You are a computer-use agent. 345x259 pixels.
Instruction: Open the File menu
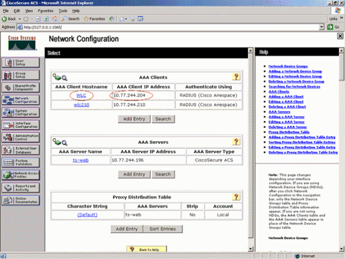pyautogui.click(x=6, y=11)
